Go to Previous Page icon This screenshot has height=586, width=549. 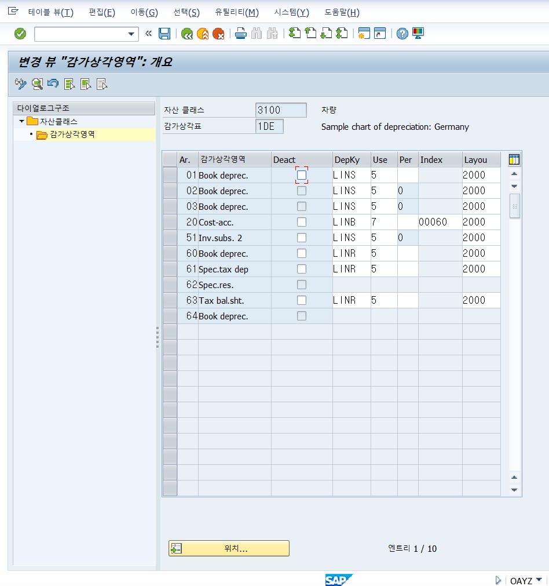(310, 33)
